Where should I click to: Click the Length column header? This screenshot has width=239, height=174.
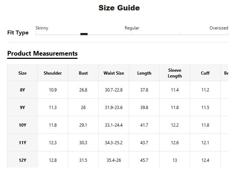144,73
